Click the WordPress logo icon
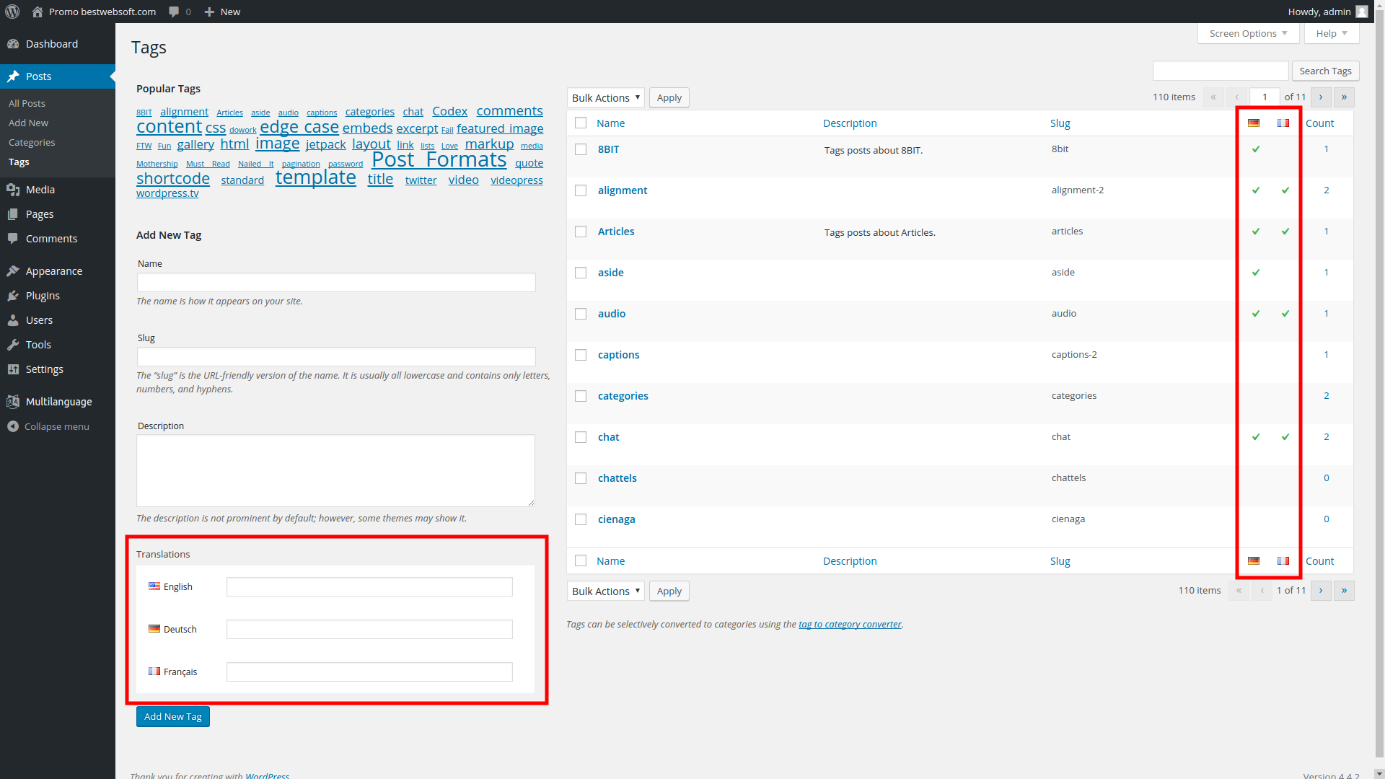 tap(12, 12)
